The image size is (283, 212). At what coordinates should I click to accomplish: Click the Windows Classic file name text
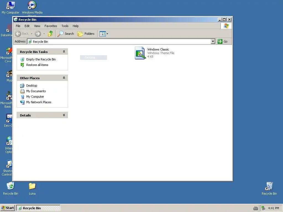click(x=158, y=49)
